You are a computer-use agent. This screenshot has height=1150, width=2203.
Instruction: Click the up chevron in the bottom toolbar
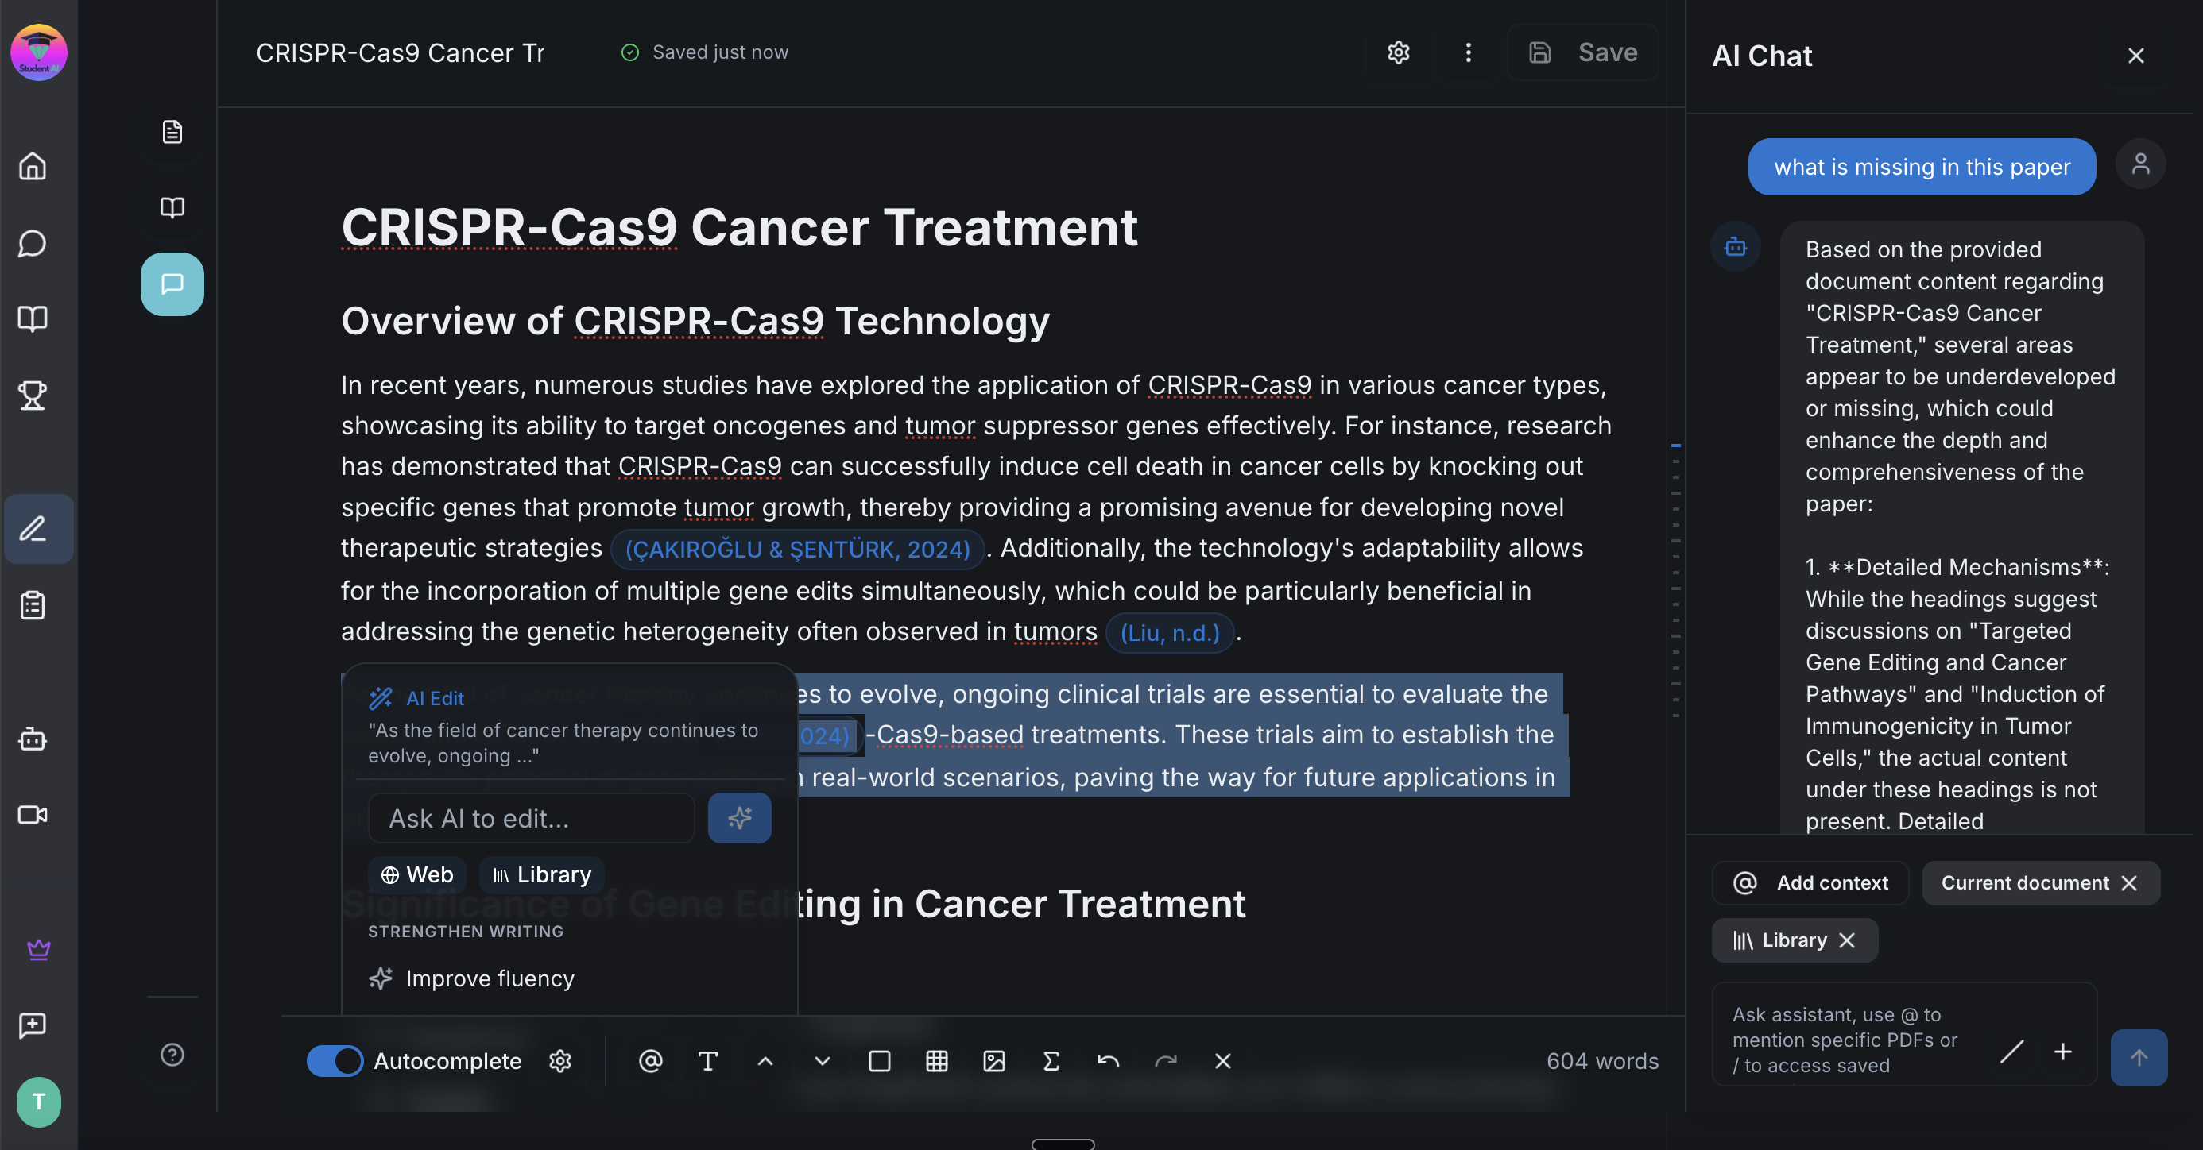765,1061
